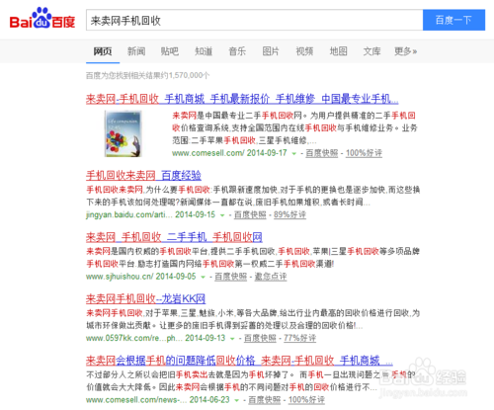Viewport: 494px width, 410px height.
Task: Open 百度快照 for the www.comesell.com/ result
Action: pos(322,153)
